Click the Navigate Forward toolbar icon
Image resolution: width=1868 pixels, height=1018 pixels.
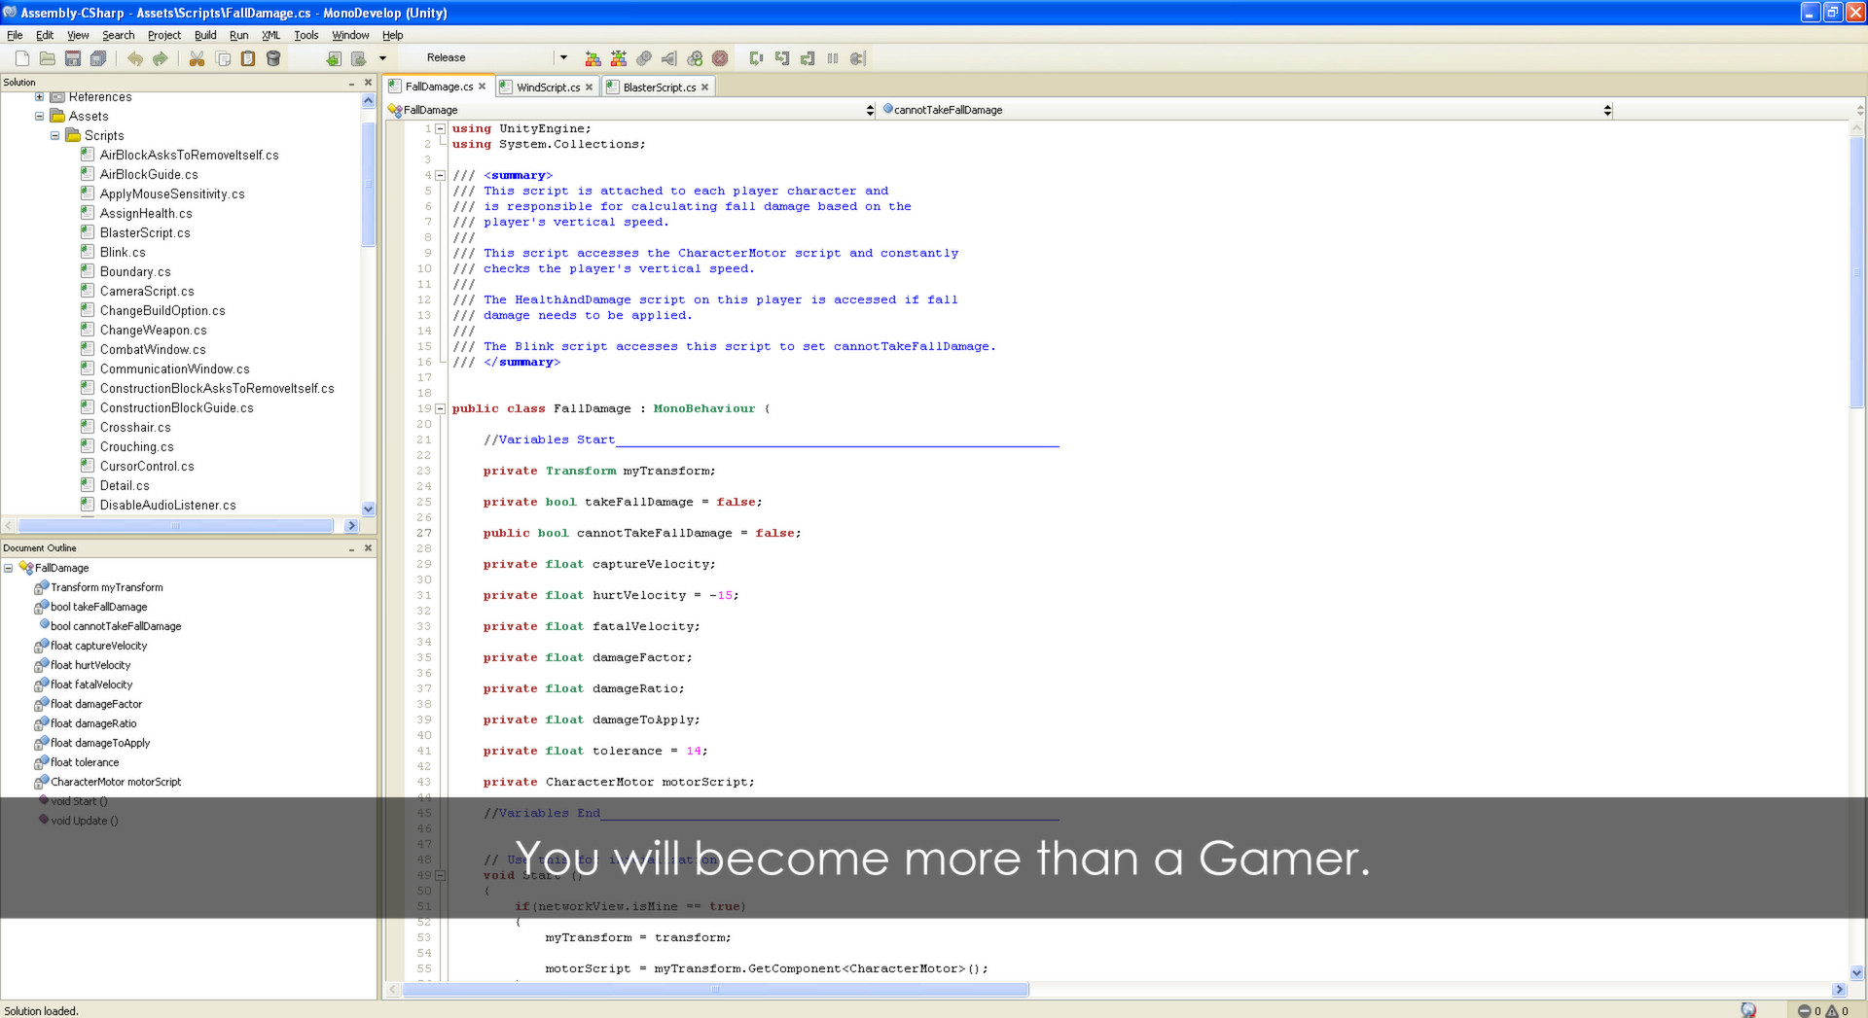point(359,58)
